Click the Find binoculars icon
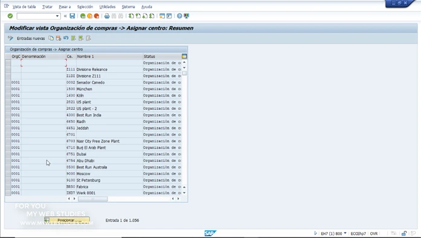 click(x=114, y=16)
